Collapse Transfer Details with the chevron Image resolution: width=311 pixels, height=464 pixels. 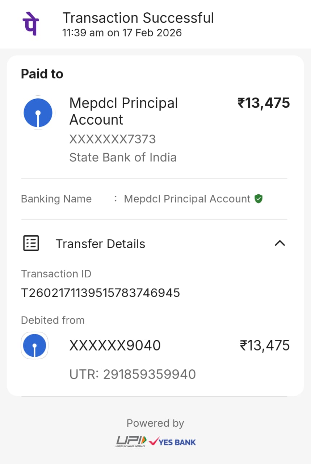coord(280,243)
